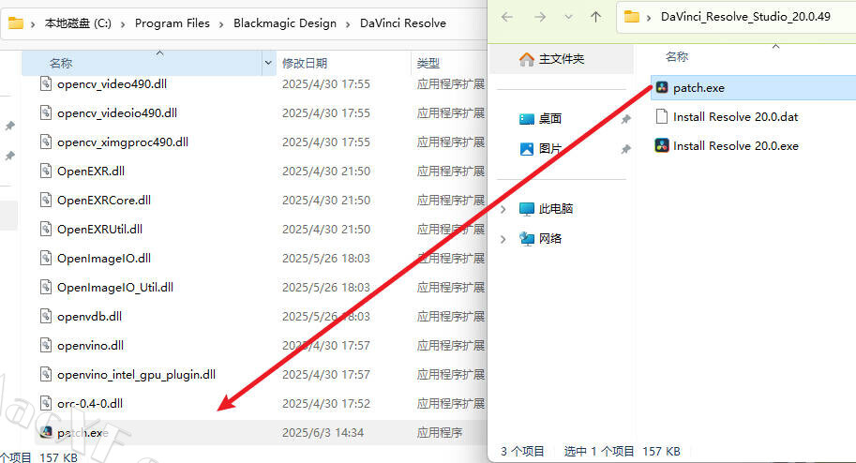This screenshot has height=463, width=856.
Task: Sort by 名称 column in left window
Action: (61, 64)
